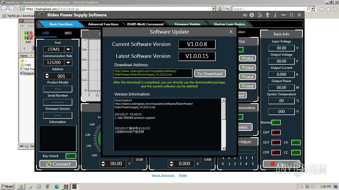Switch to Basic Functions tab
The image size is (339, 190).
[61, 24]
